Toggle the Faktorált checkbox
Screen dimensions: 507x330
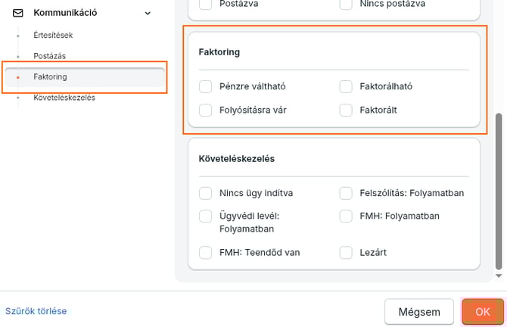click(346, 110)
